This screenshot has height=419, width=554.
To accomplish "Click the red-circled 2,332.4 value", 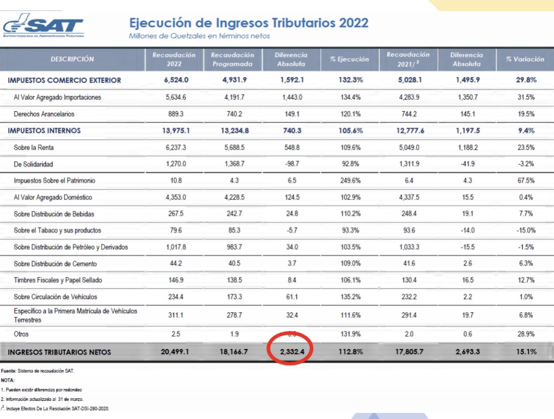I will tap(291, 352).
